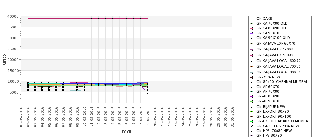Click the 40000 y-axis tick label
This screenshot has height=137, width=312.
click(x=13, y=16)
